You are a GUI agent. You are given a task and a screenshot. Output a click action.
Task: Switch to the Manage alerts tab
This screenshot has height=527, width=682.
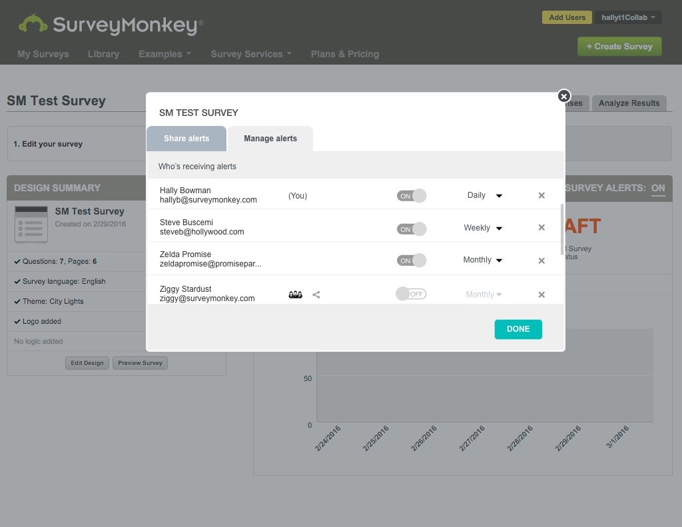click(x=270, y=139)
